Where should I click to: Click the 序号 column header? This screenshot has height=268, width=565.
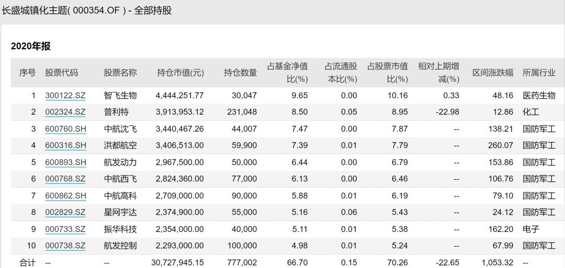point(27,73)
